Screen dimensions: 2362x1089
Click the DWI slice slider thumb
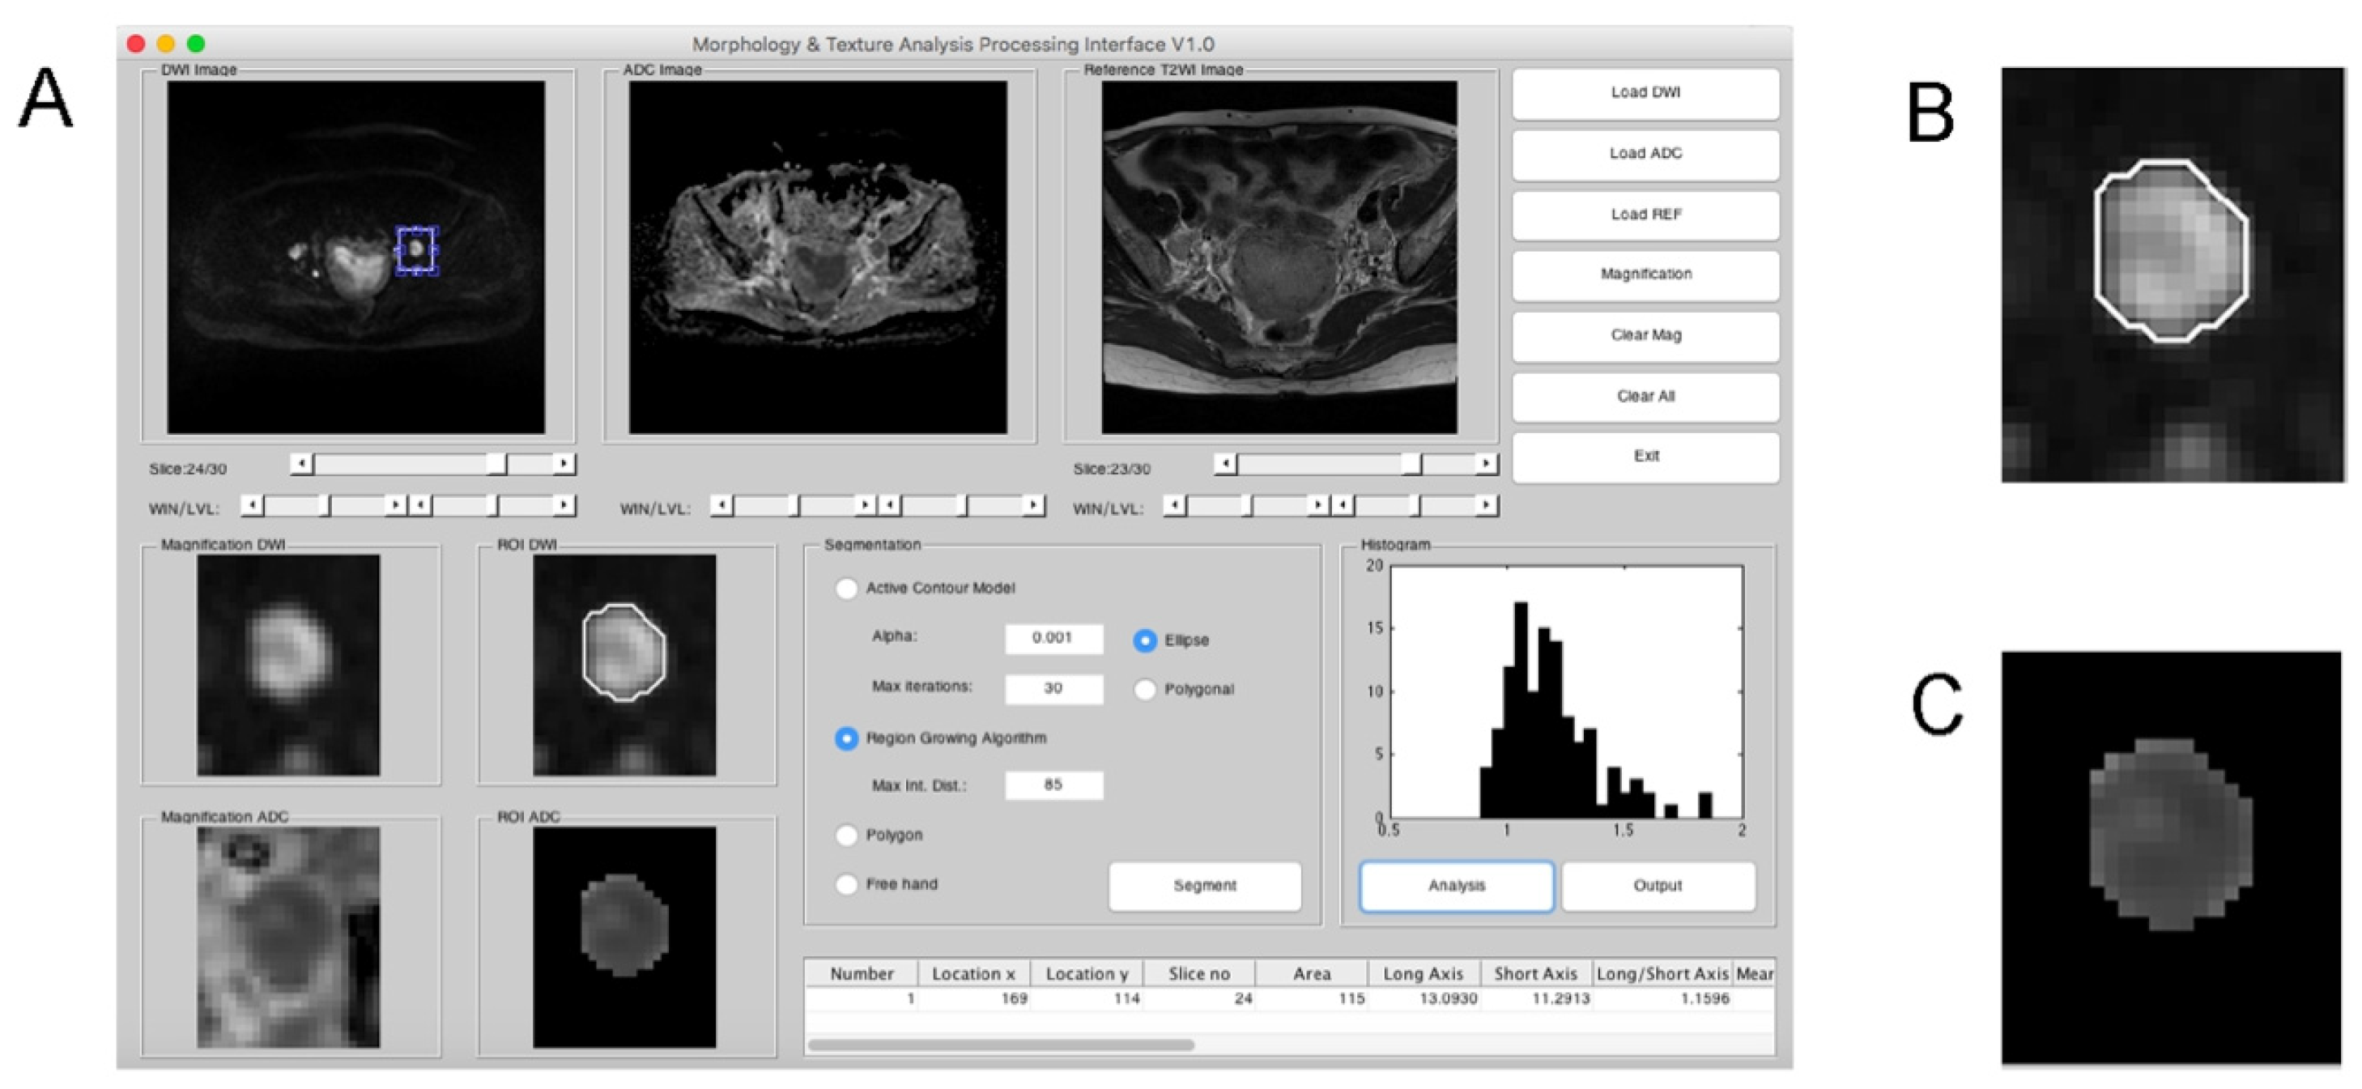coord(496,464)
